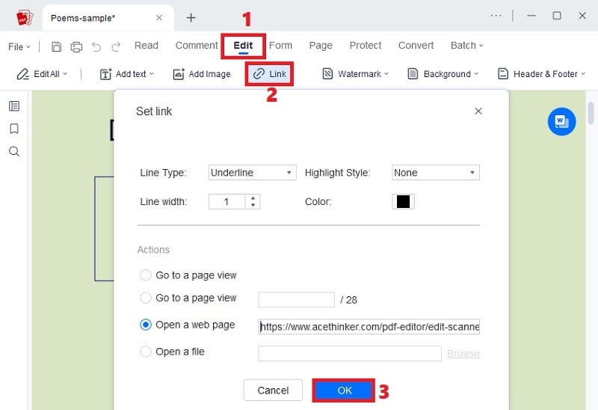Viewport: 598px width, 410px height.
Task: Click the Print icon
Action: click(x=76, y=46)
